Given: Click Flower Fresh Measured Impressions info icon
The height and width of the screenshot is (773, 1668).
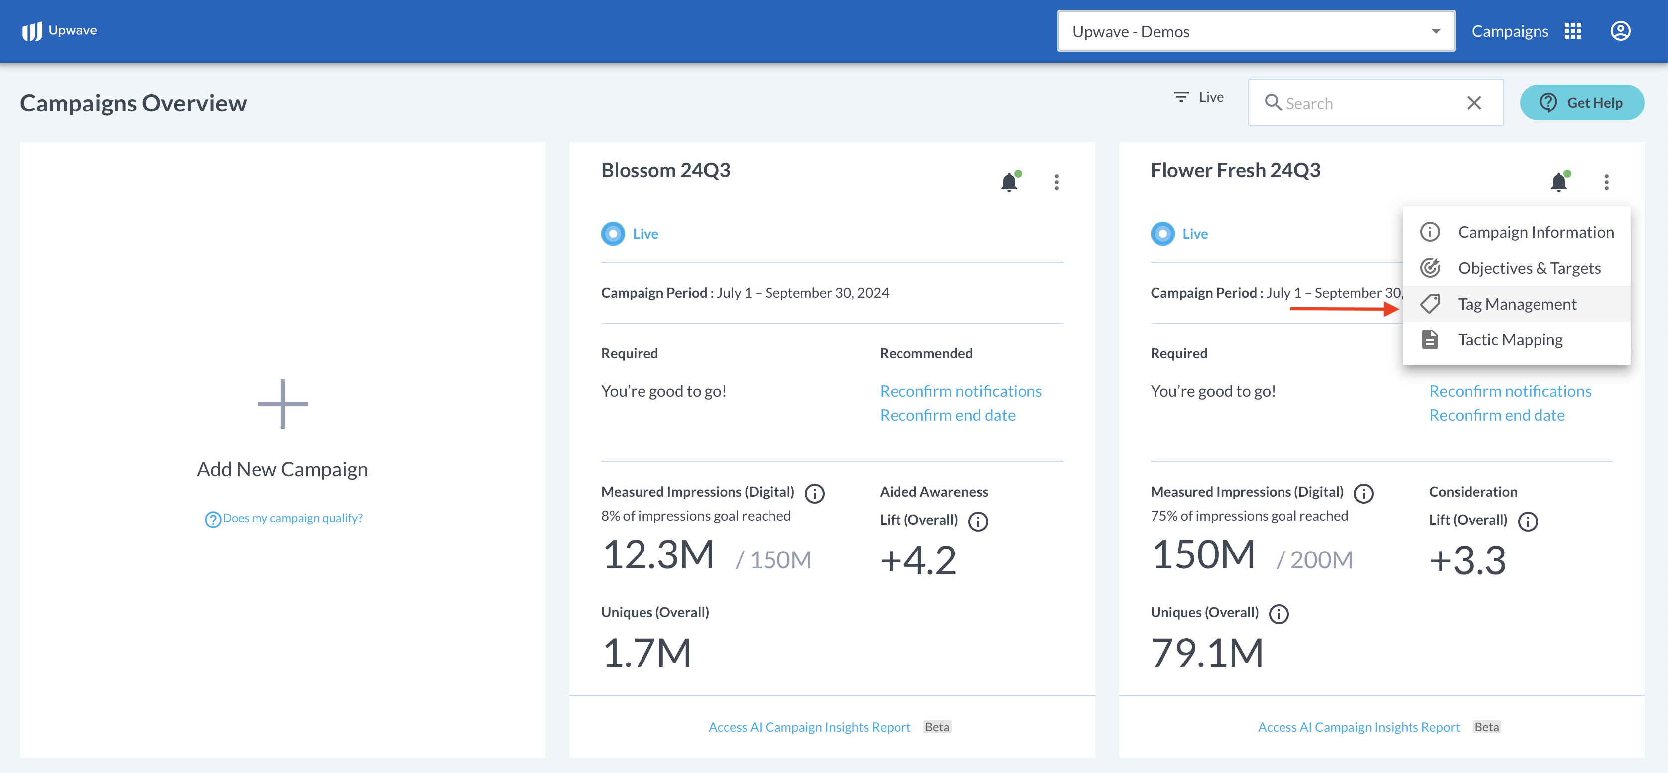Looking at the screenshot, I should [x=1364, y=494].
